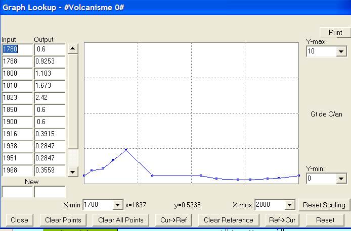Screen dimensions: 351x231
Task: Open the Y-max dropdown
Action: [341, 51]
